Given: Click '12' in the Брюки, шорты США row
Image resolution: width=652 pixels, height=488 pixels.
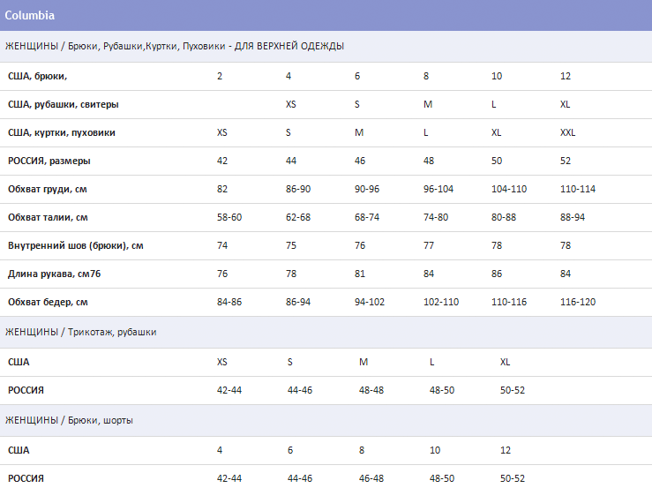Looking at the screenshot, I should [x=506, y=451].
